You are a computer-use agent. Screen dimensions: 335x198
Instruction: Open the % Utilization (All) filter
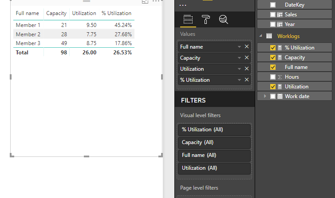click(x=214, y=129)
